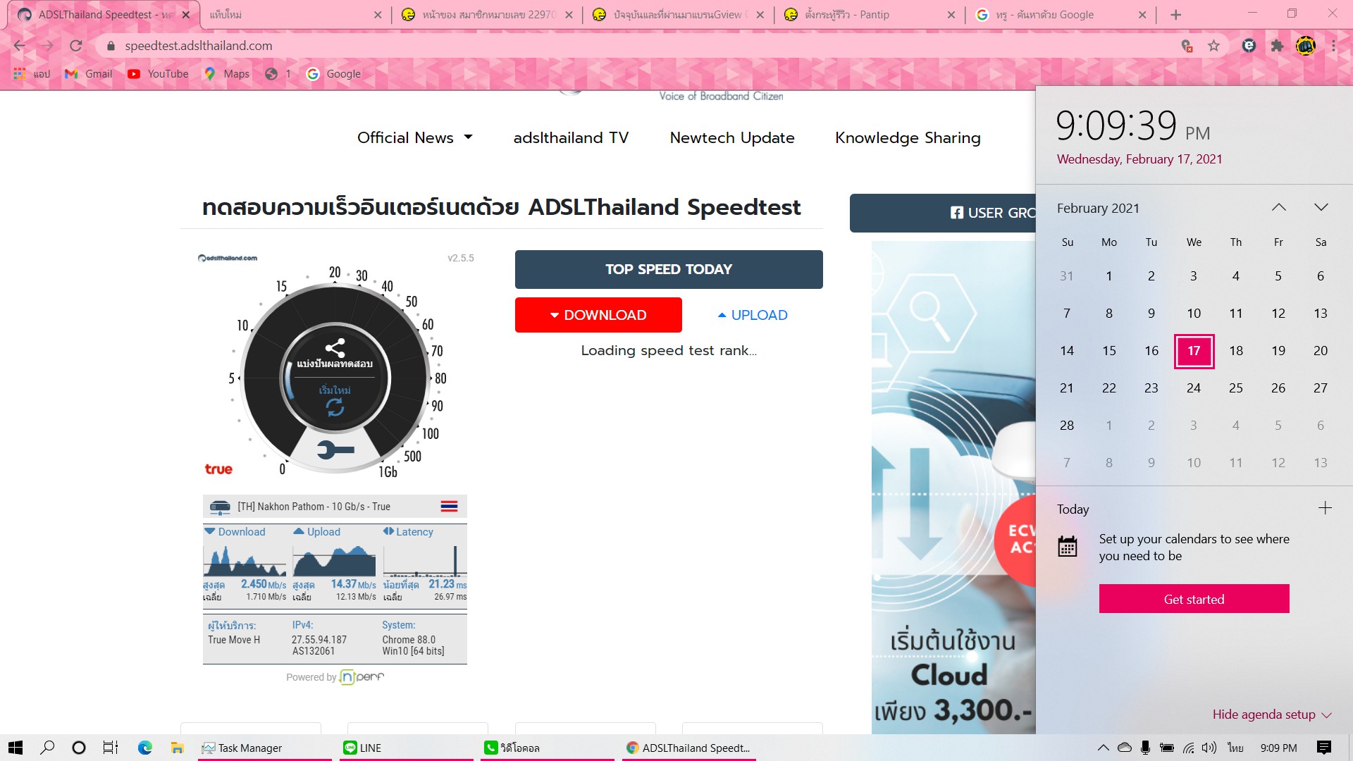Click the restart test refresh icon

tap(335, 407)
